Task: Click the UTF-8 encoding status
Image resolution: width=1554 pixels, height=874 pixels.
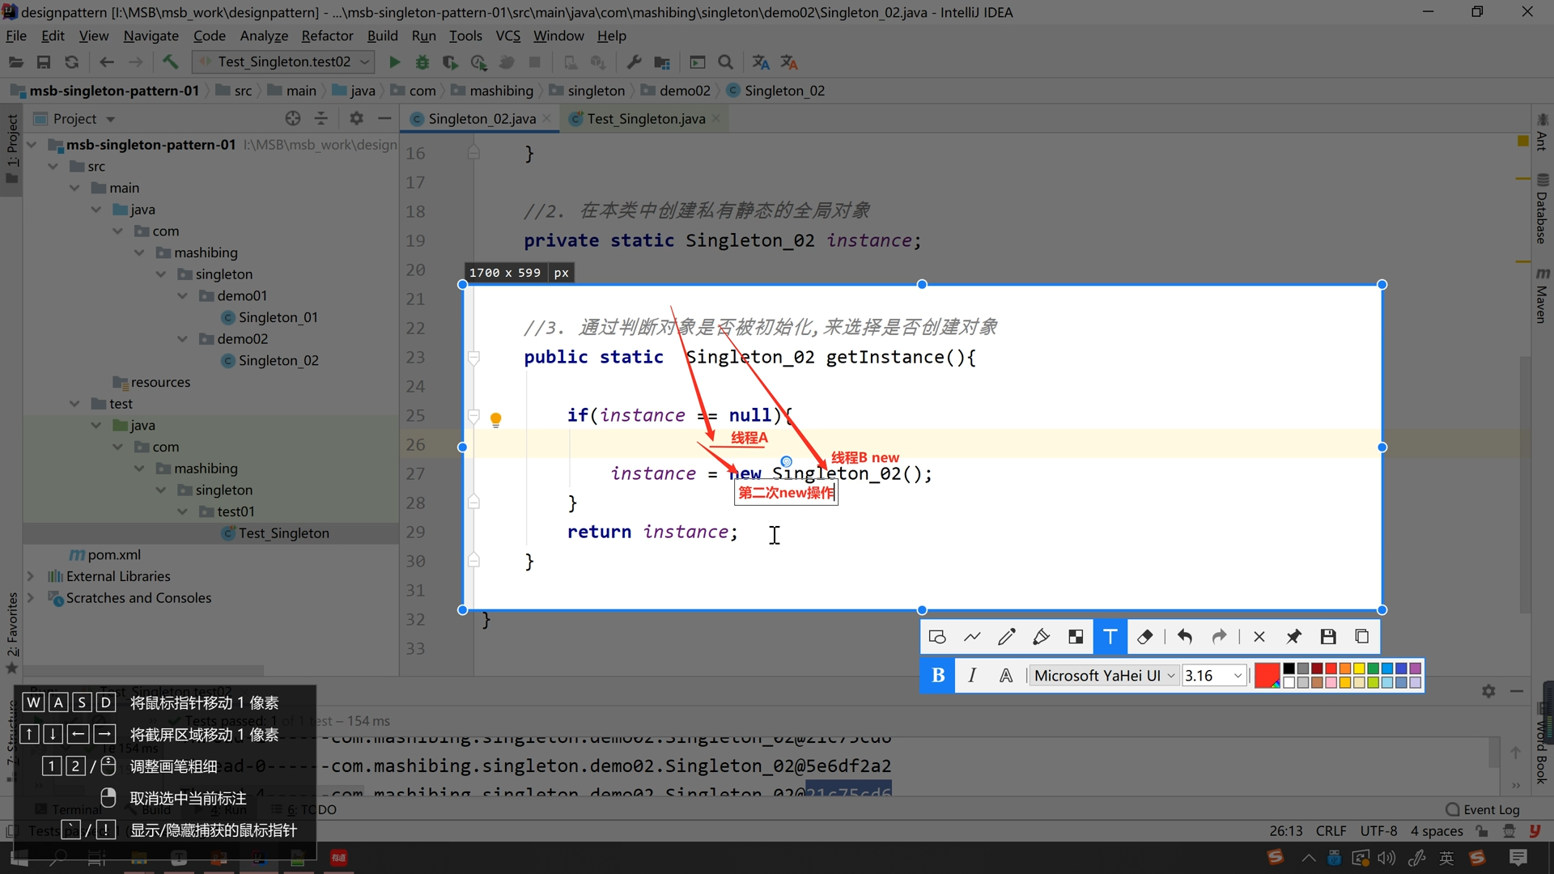Action: 1378,831
